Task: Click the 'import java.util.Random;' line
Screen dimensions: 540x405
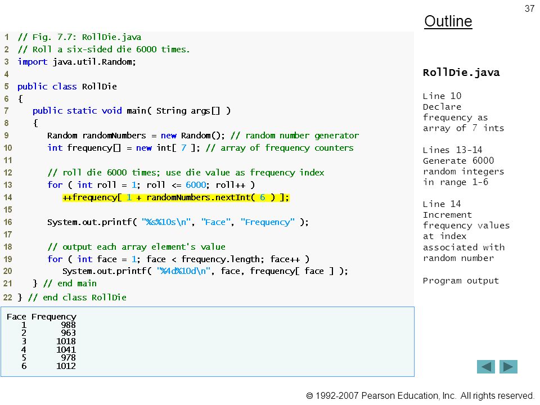Action: (x=77, y=62)
